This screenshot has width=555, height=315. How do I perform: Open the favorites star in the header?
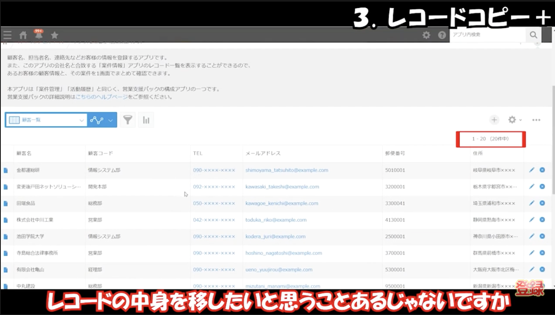(x=54, y=35)
